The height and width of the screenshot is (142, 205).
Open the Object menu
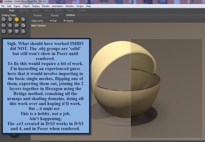[x=26, y=6]
